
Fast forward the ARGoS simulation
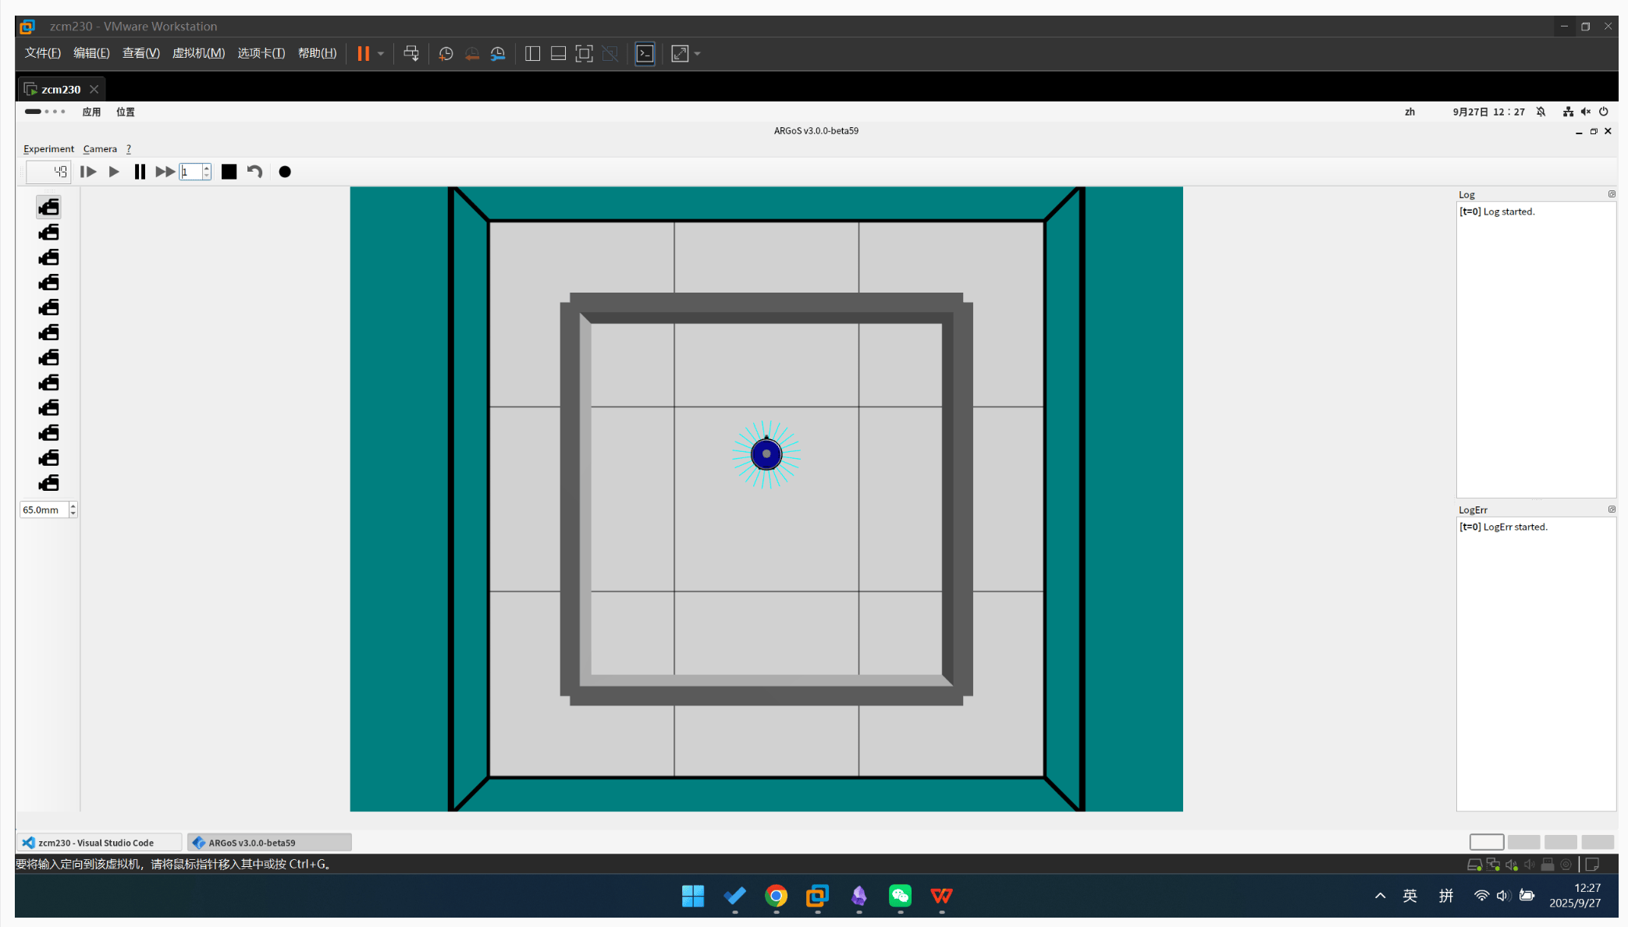[x=165, y=172]
